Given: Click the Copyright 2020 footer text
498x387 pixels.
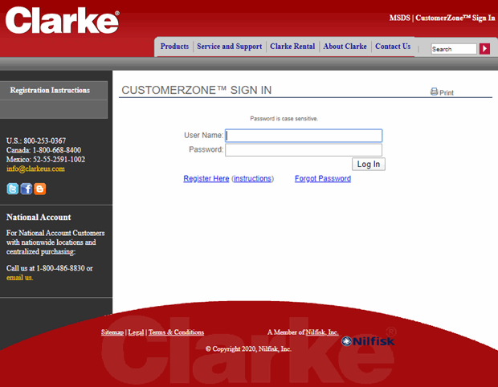Looking at the screenshot, I should 248,348.
